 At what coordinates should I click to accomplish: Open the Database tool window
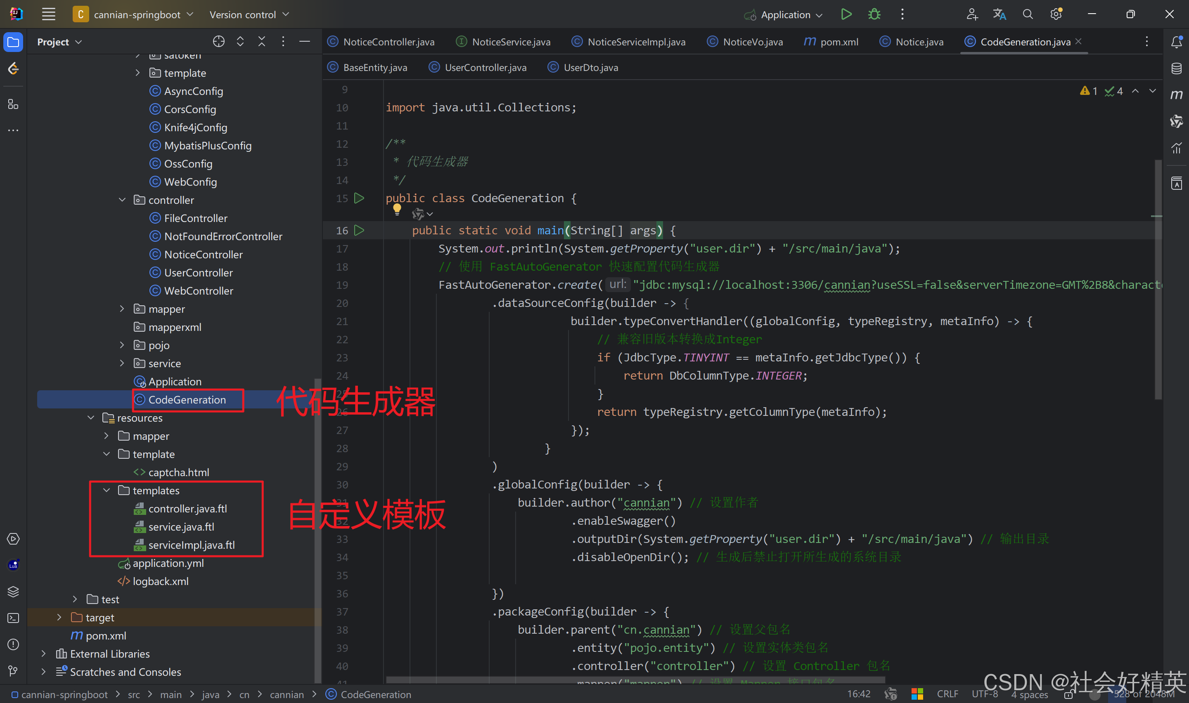[x=1176, y=68]
